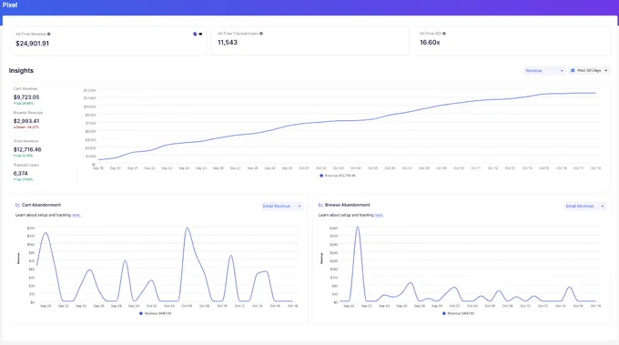Click the All-Time ROI value 16.60x
The height and width of the screenshot is (345, 619).
pos(430,42)
